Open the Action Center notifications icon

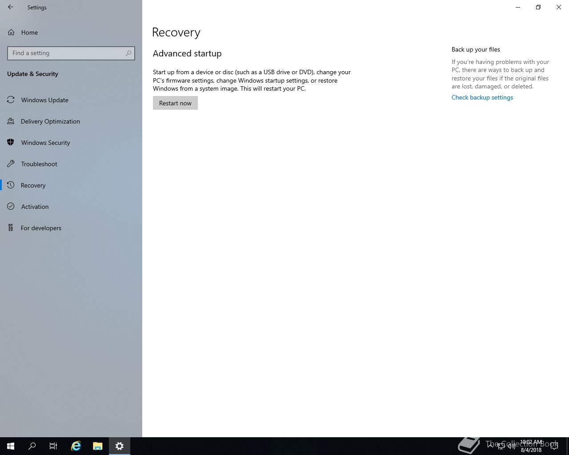(554, 446)
